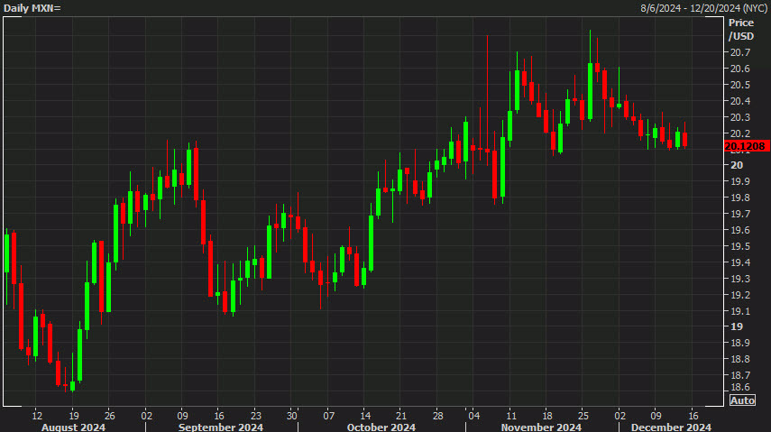The height and width of the screenshot is (432, 771).
Task: Click the 20.7 price axis label
Action: tap(740, 52)
